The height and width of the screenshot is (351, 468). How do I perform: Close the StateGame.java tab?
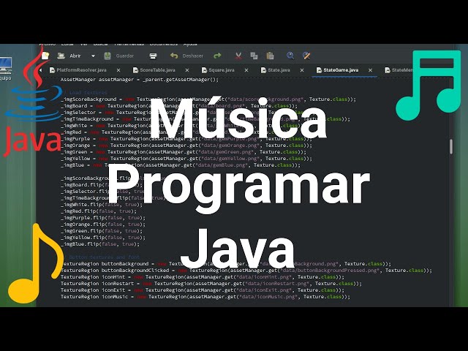click(x=371, y=70)
